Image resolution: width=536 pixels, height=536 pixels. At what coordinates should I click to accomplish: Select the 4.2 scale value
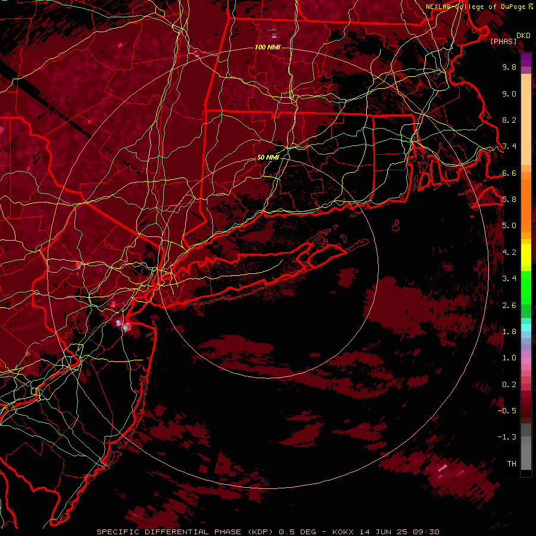click(x=509, y=253)
